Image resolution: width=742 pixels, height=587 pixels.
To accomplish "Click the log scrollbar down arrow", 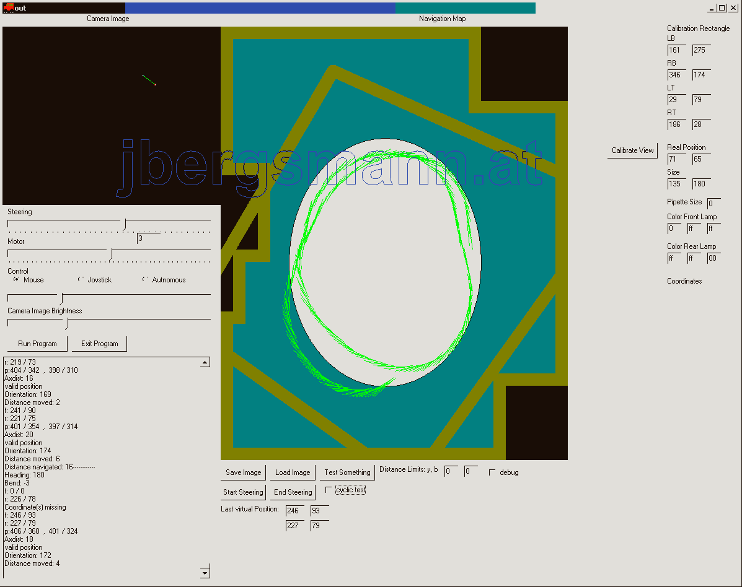I will pyautogui.click(x=205, y=573).
